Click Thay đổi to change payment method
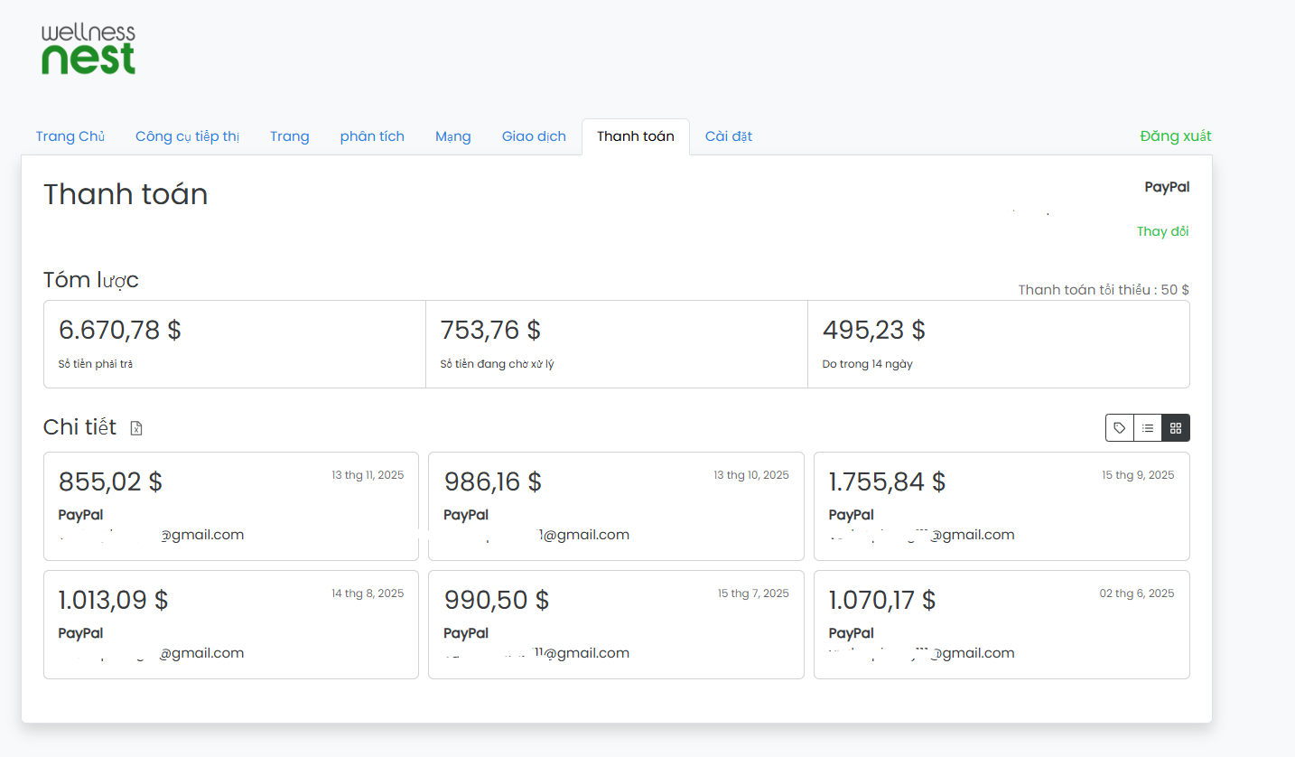This screenshot has height=757, width=1295. 1163,231
